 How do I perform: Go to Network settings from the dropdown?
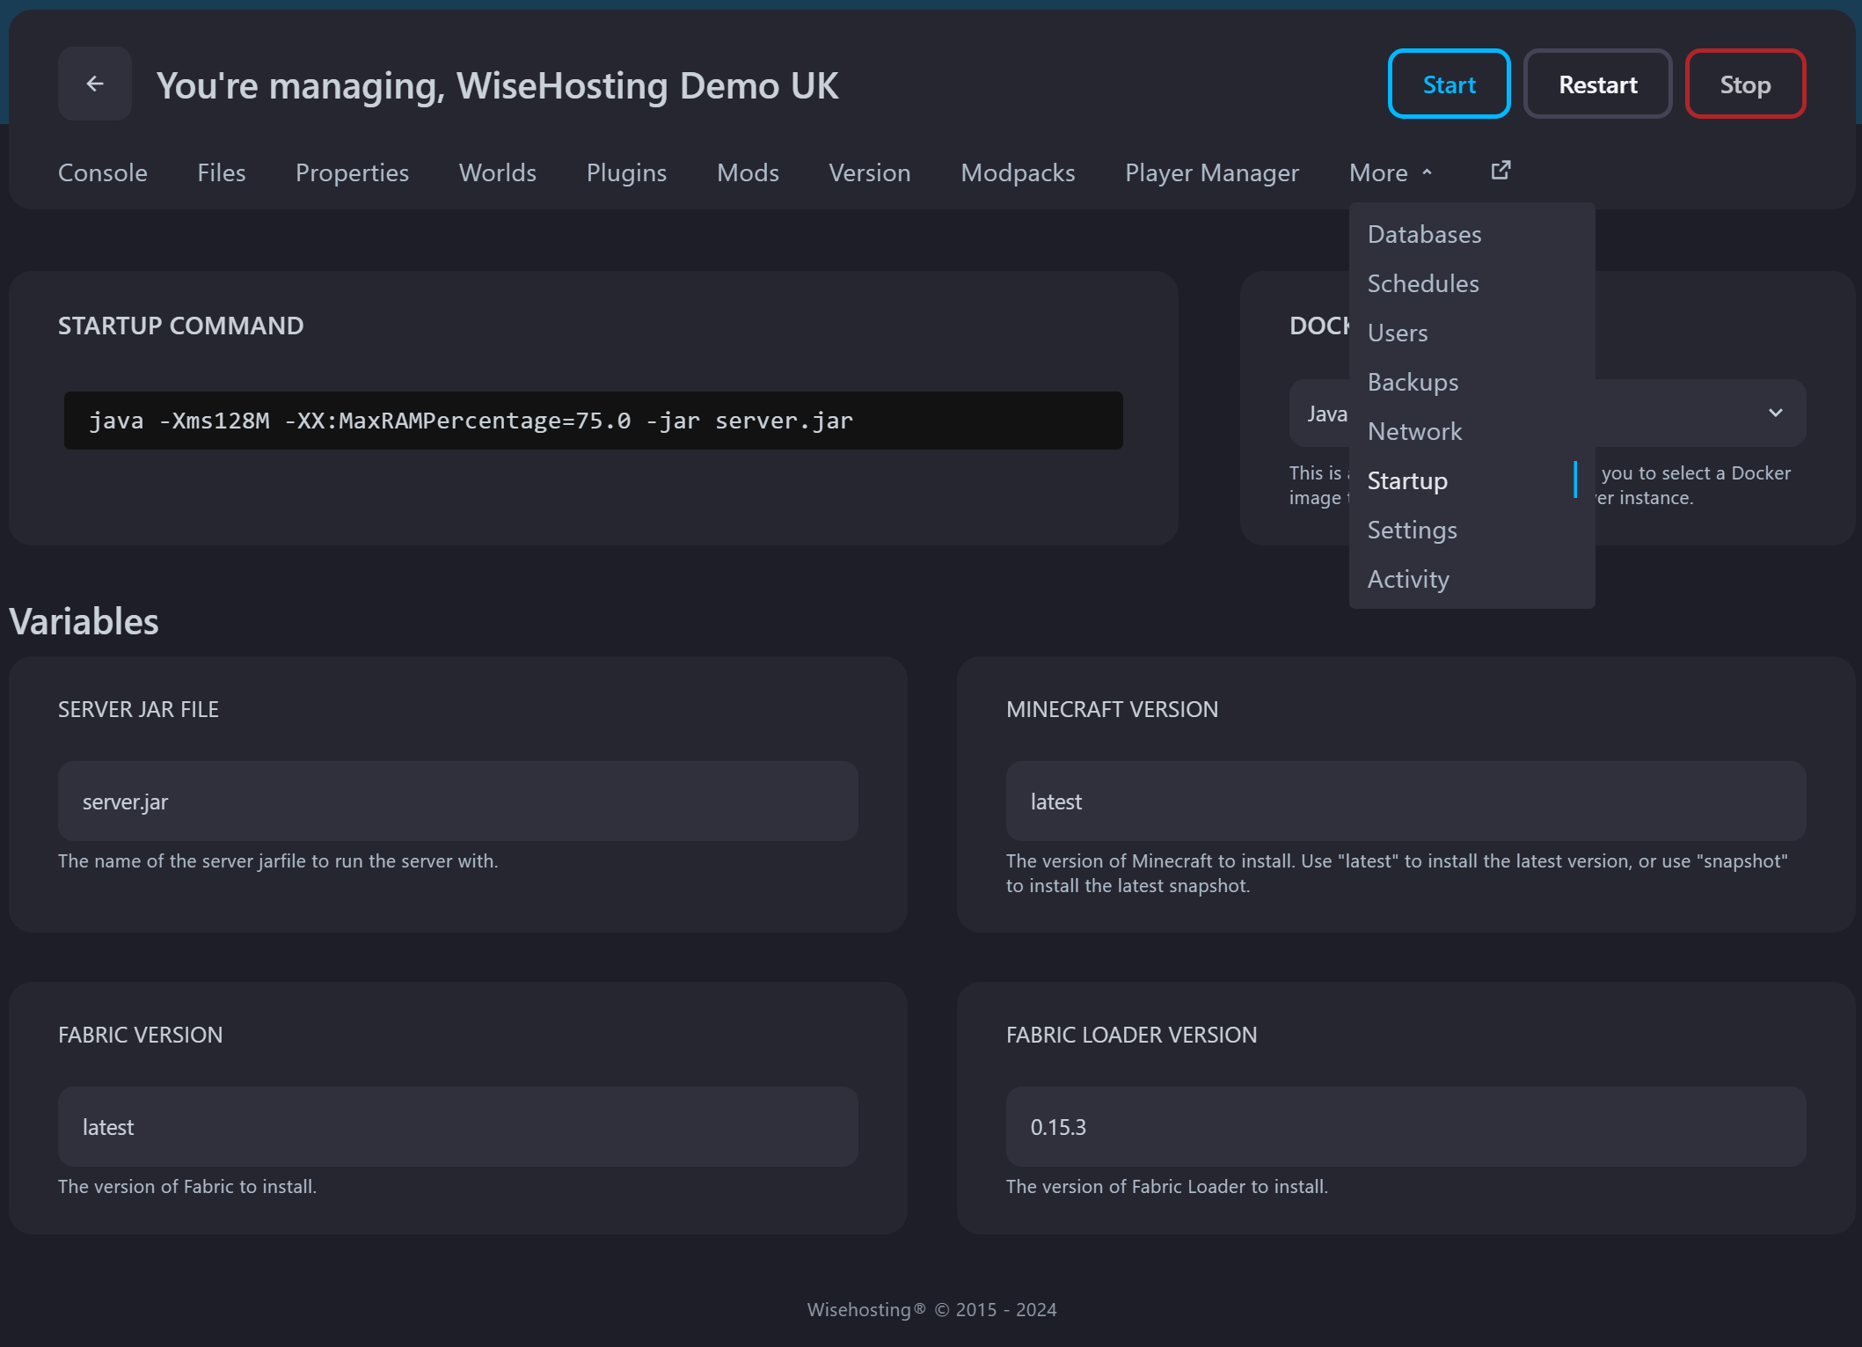1414,430
